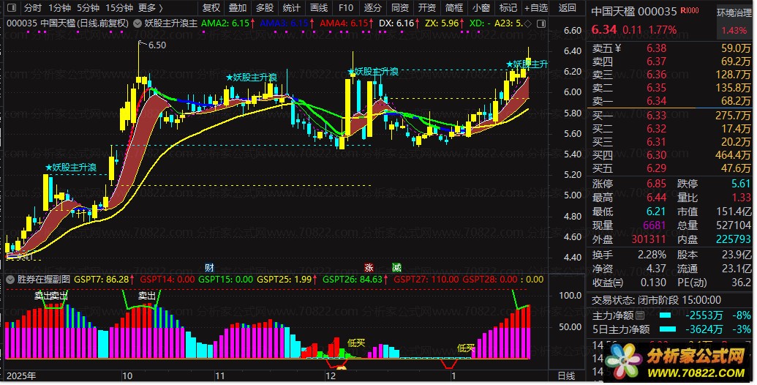This screenshot has height=385, width=757.
Task: Switch to the 分时 intraday view
Action: pyautogui.click(x=33, y=8)
